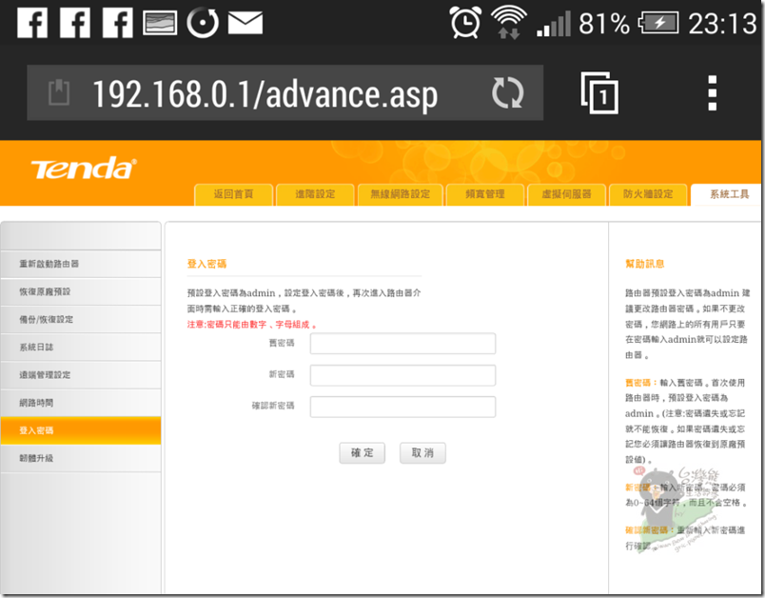Open the 返回首頁 tab
This screenshot has height=598, width=765.
click(x=234, y=194)
